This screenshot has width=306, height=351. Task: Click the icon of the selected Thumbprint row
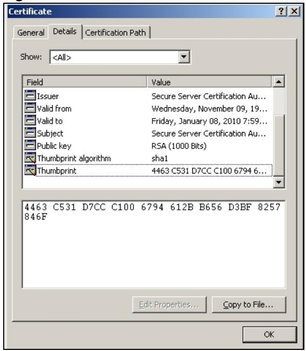point(30,170)
